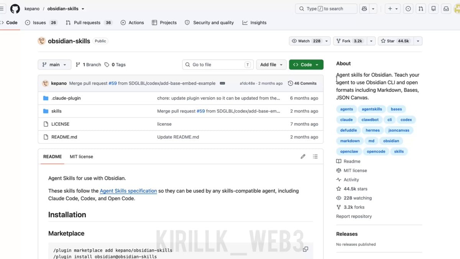Select the README tab

tap(53, 157)
